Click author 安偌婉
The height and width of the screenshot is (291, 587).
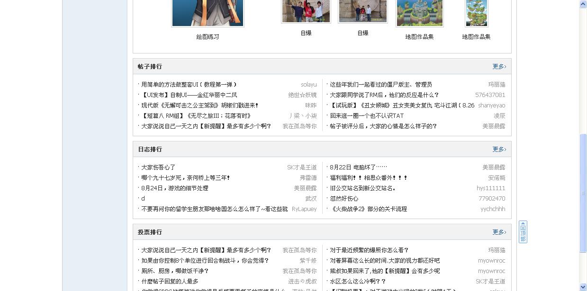point(497,178)
